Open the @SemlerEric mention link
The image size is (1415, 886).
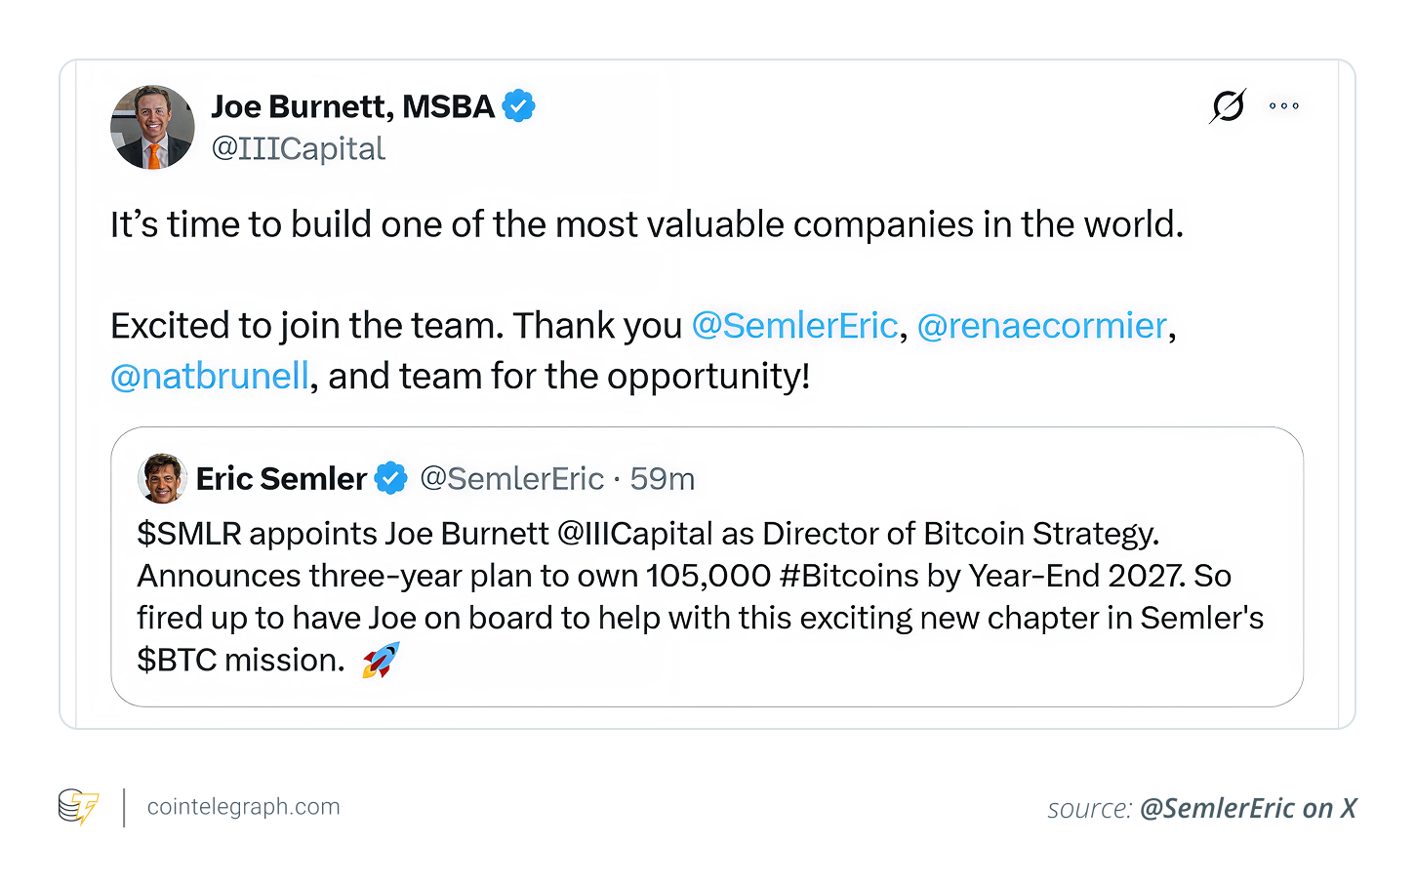(794, 325)
